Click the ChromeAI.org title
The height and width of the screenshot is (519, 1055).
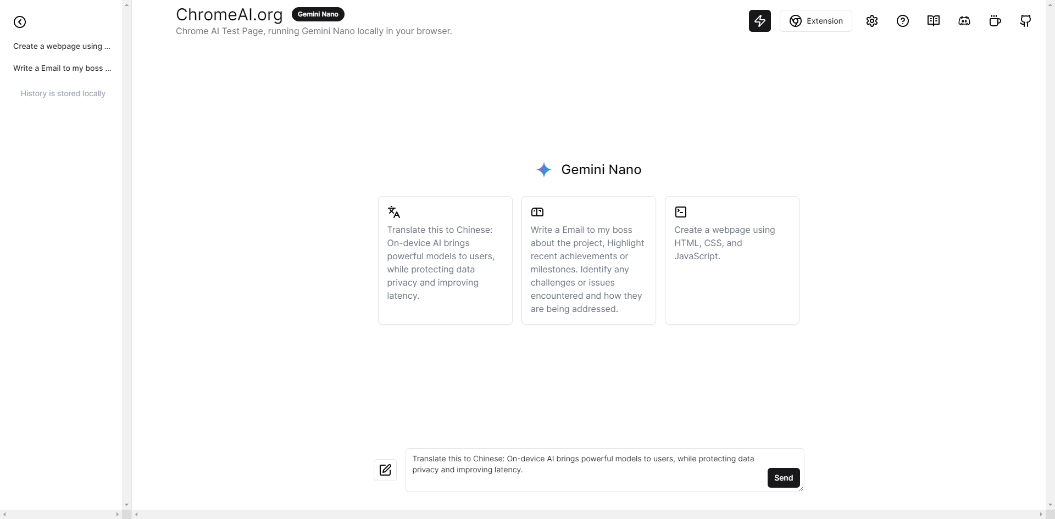[229, 14]
